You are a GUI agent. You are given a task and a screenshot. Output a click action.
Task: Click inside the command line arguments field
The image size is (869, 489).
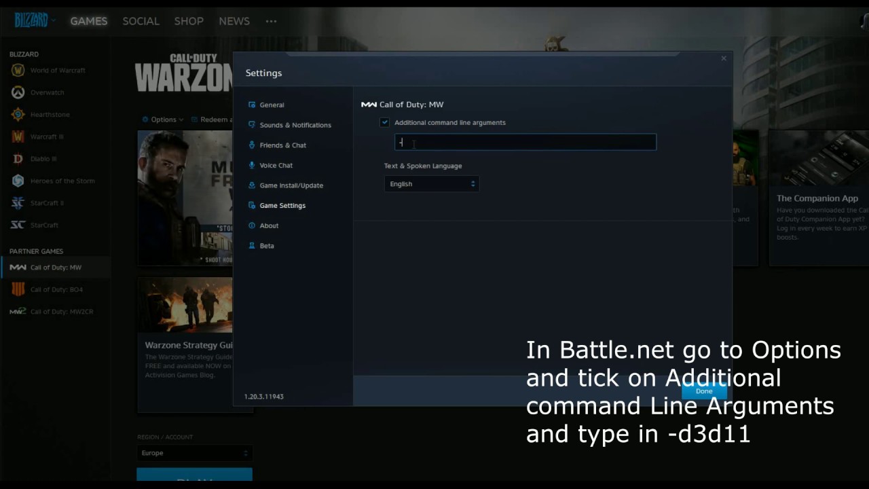coord(525,142)
